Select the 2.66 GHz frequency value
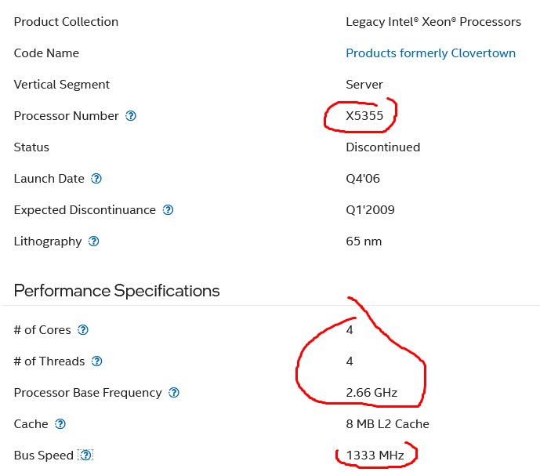540x472 pixels. [x=371, y=392]
